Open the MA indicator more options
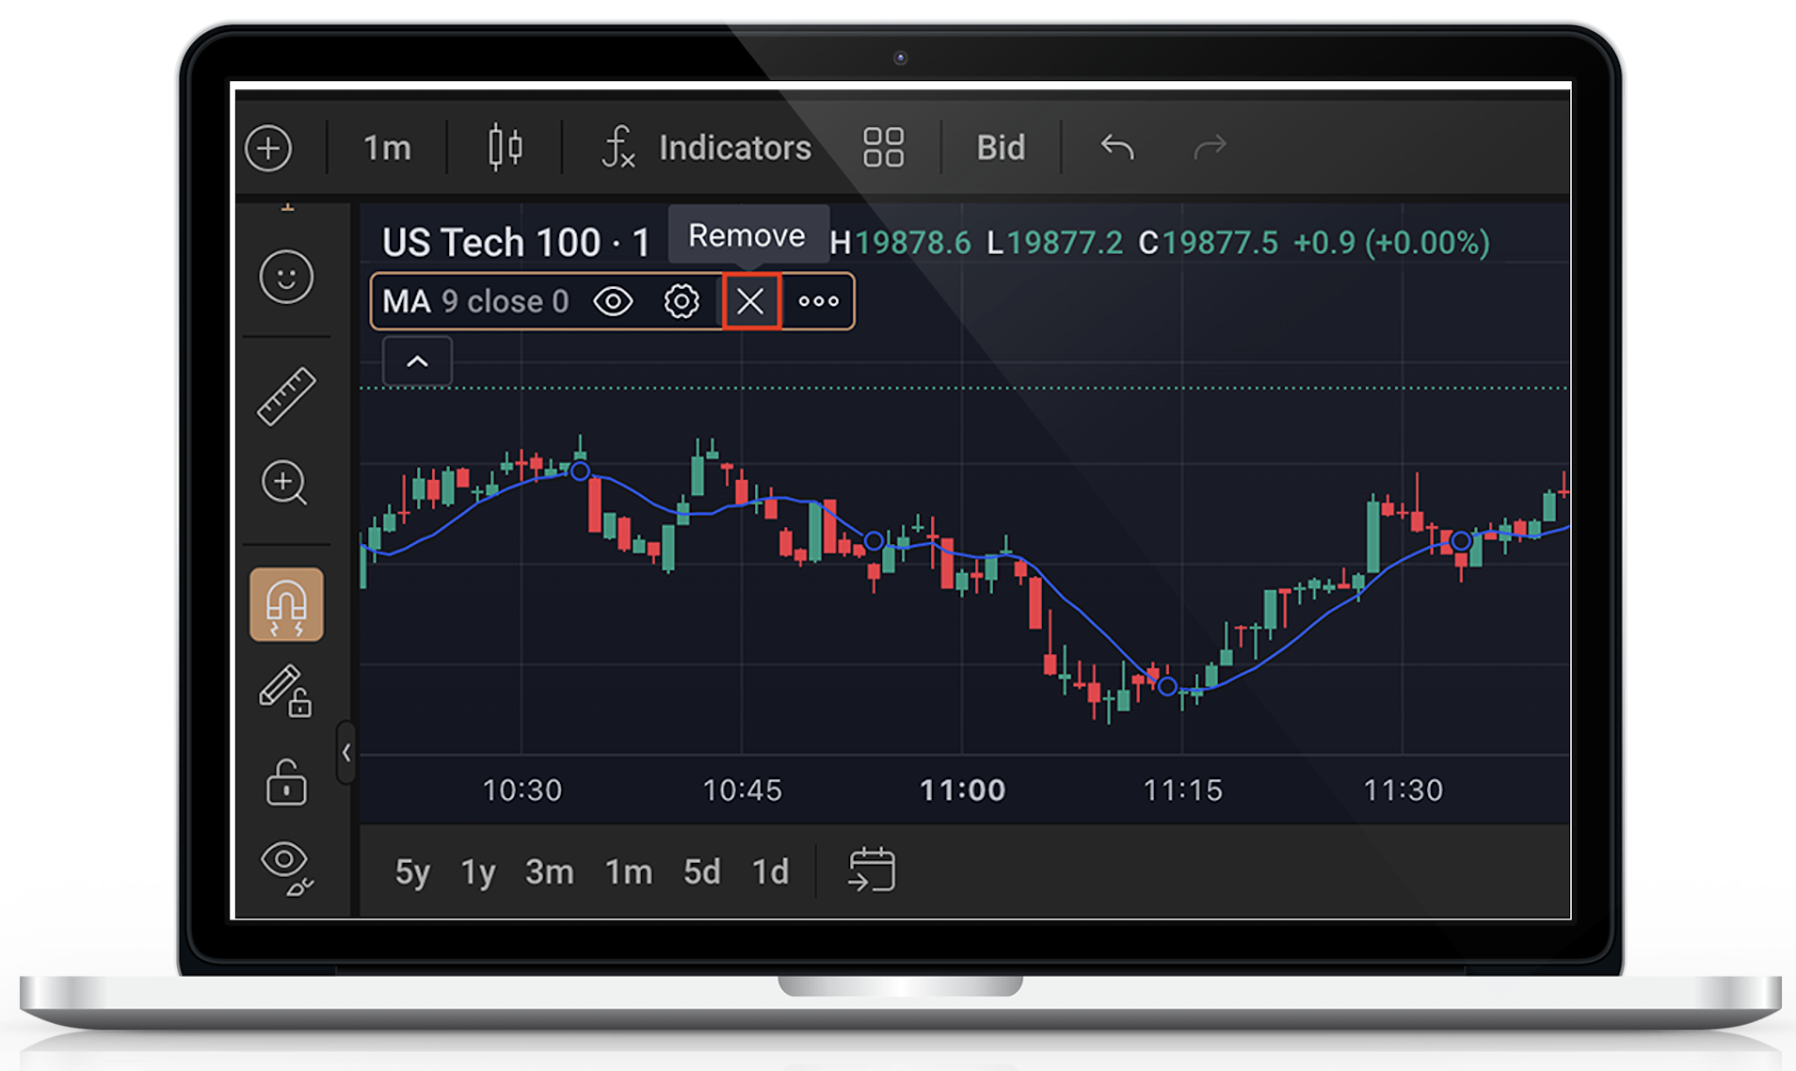Screen dimensions: 1796x1071 [x=818, y=302]
